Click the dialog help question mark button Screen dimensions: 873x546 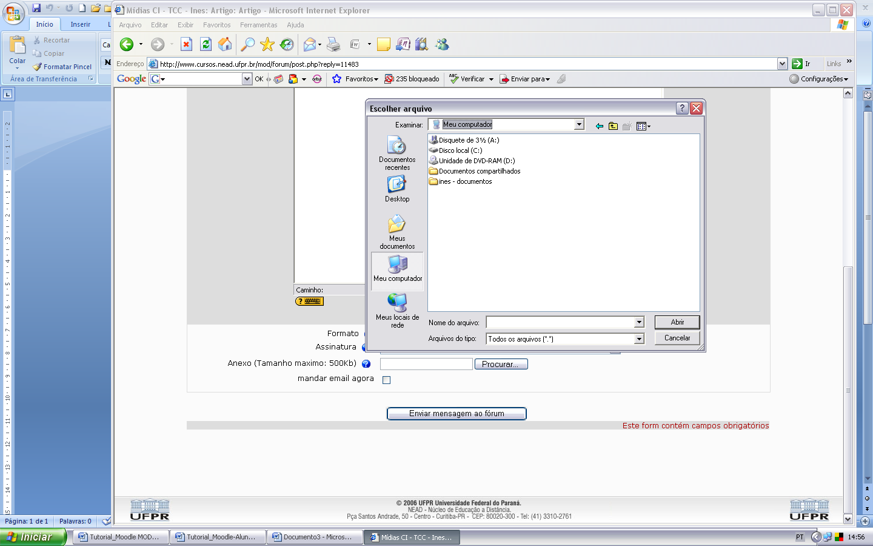[682, 108]
